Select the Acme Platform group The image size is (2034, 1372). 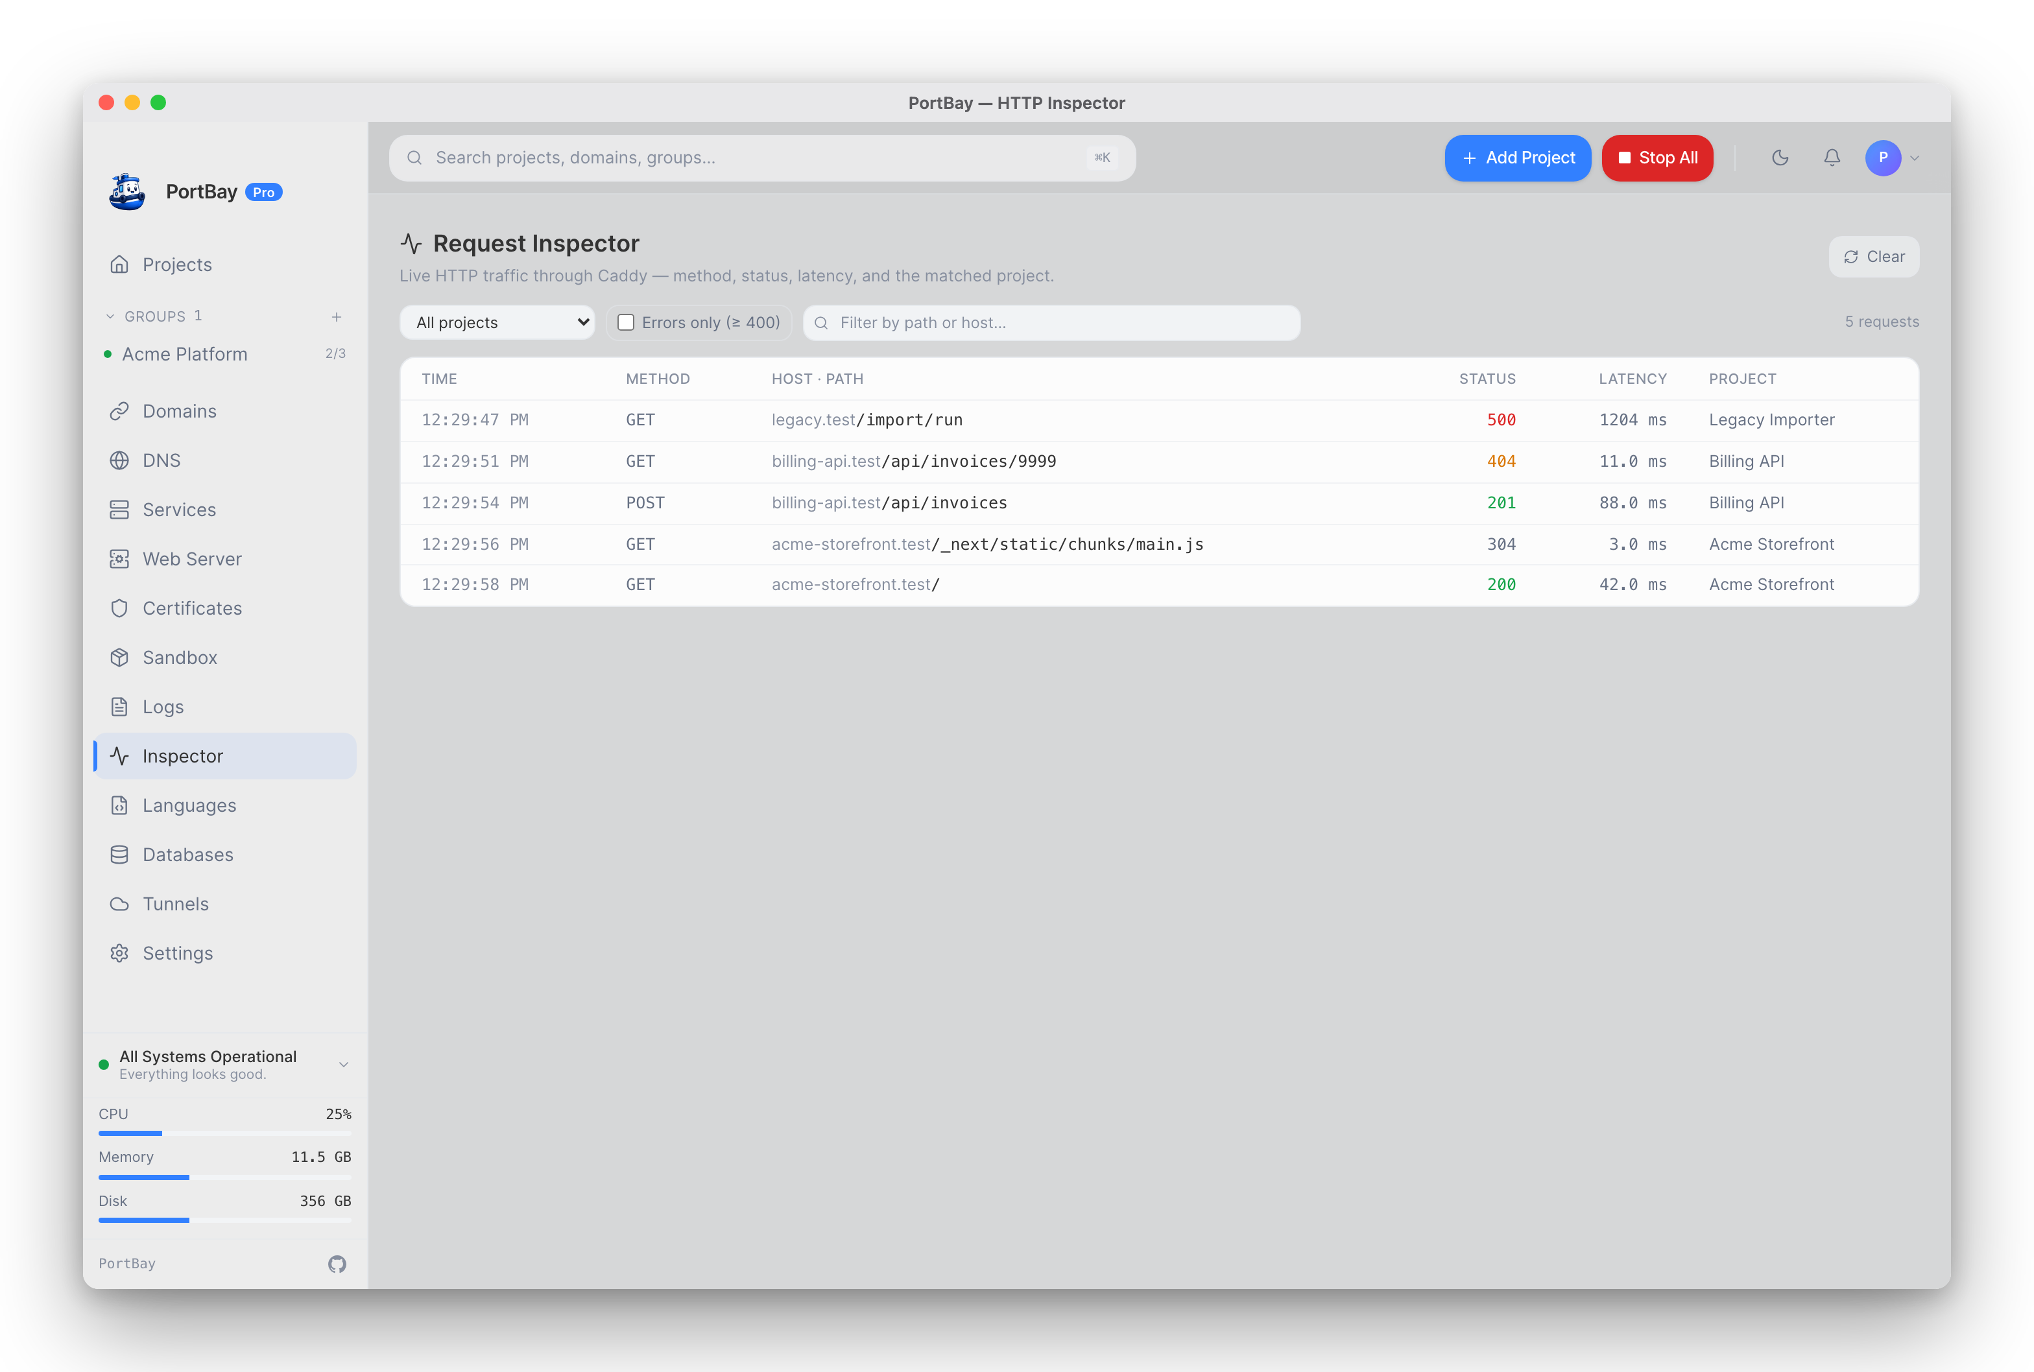pos(225,353)
